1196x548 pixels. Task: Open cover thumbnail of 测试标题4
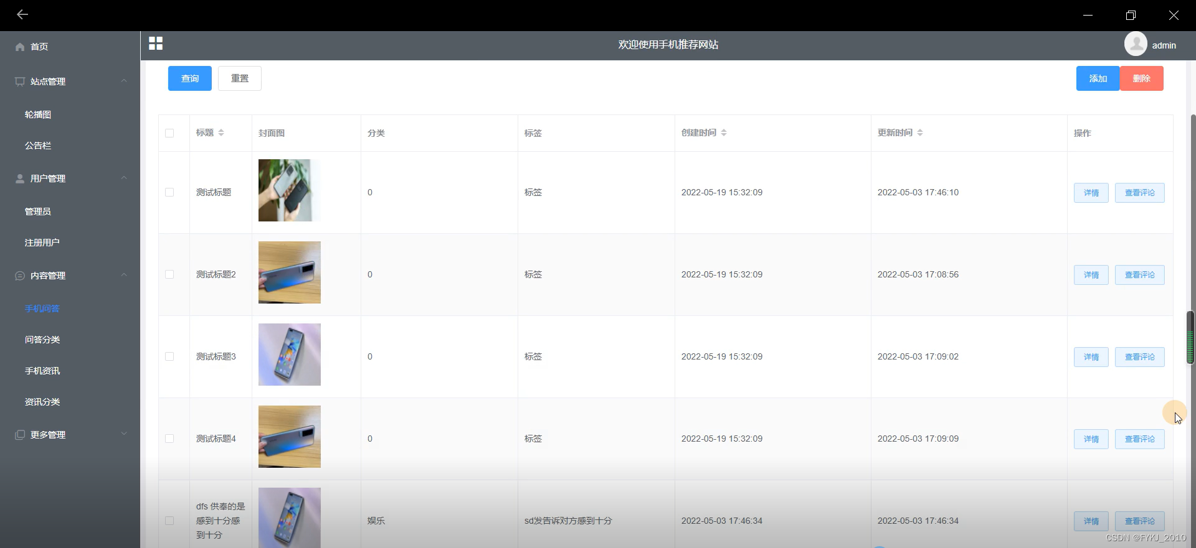pyautogui.click(x=290, y=437)
